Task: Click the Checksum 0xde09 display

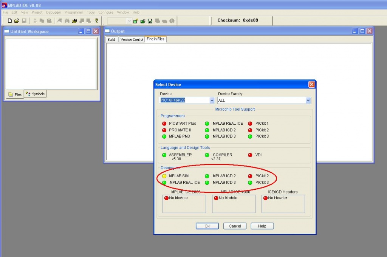Action: pyautogui.click(x=238, y=20)
